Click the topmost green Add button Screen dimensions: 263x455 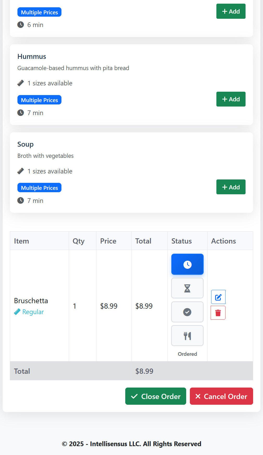point(231,11)
